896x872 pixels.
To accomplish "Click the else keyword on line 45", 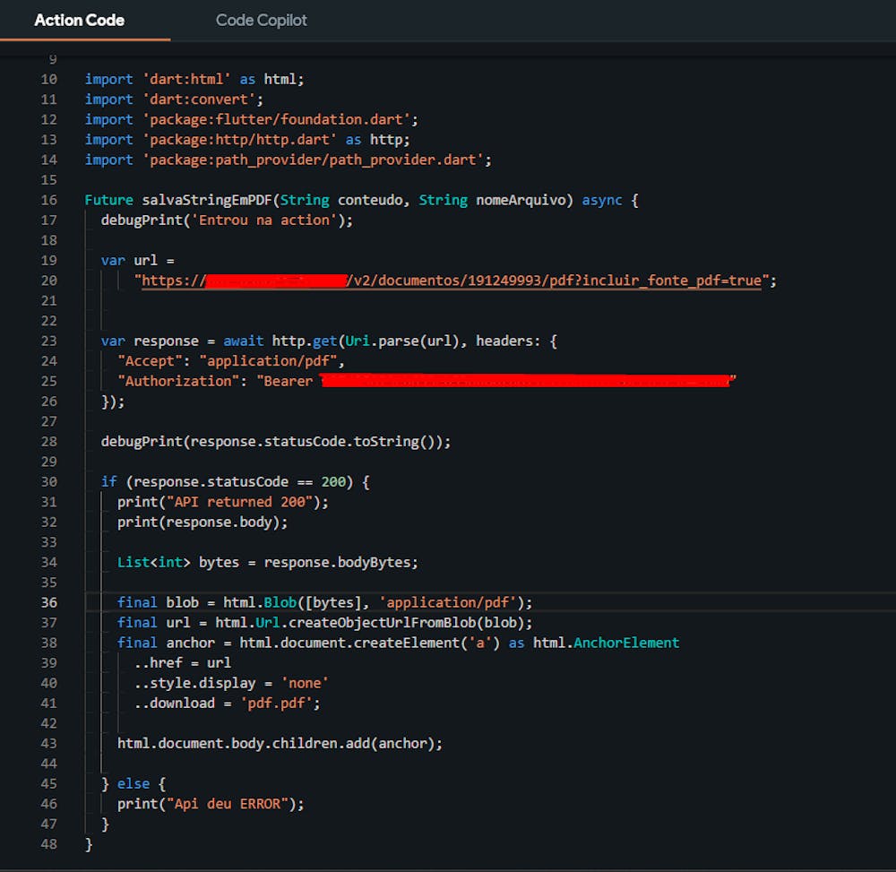I will coord(134,784).
